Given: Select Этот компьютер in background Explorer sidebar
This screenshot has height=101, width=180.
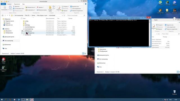Looking at the screenshot, I should point(103,59).
